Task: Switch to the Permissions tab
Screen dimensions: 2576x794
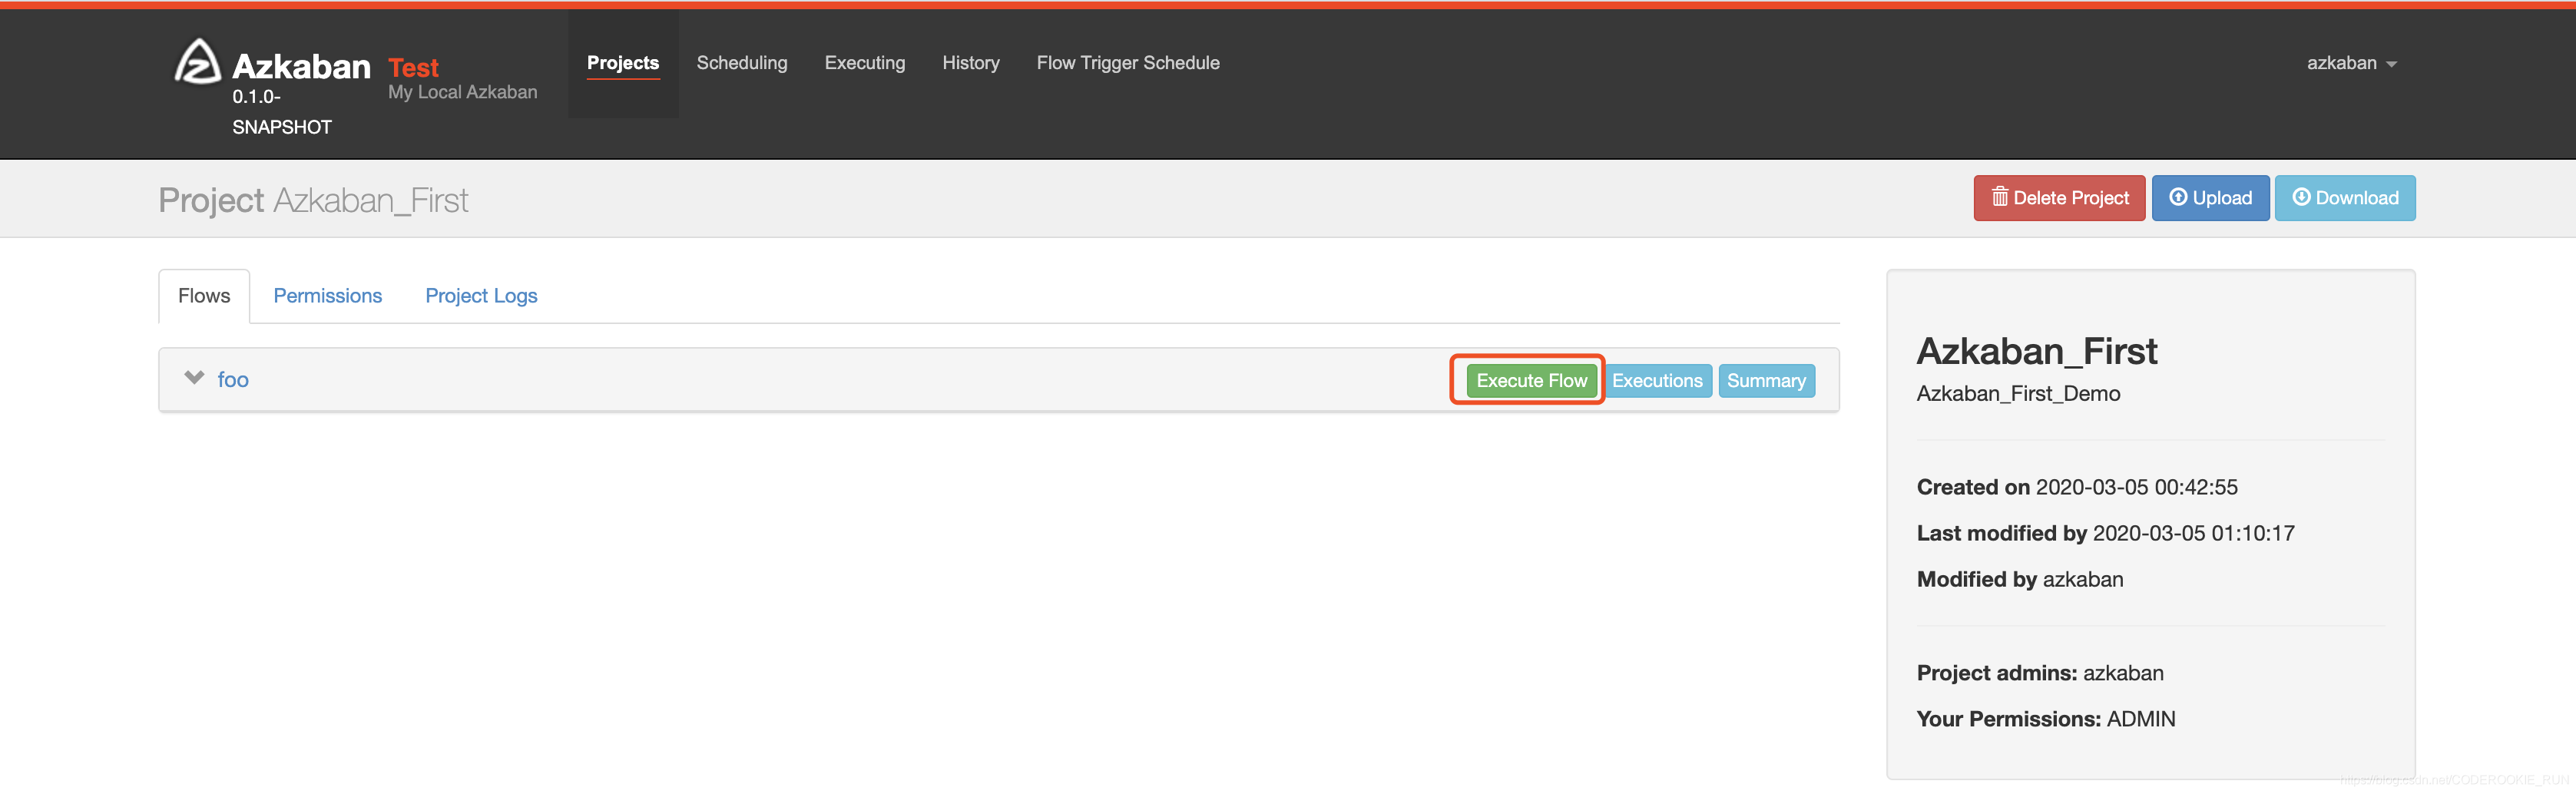Action: [328, 296]
